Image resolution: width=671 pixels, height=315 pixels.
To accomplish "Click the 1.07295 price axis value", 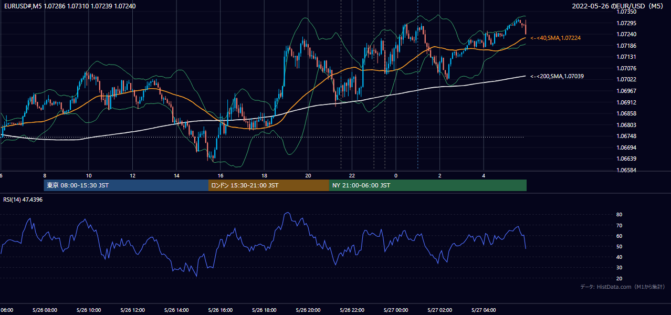I will pyautogui.click(x=626, y=23).
